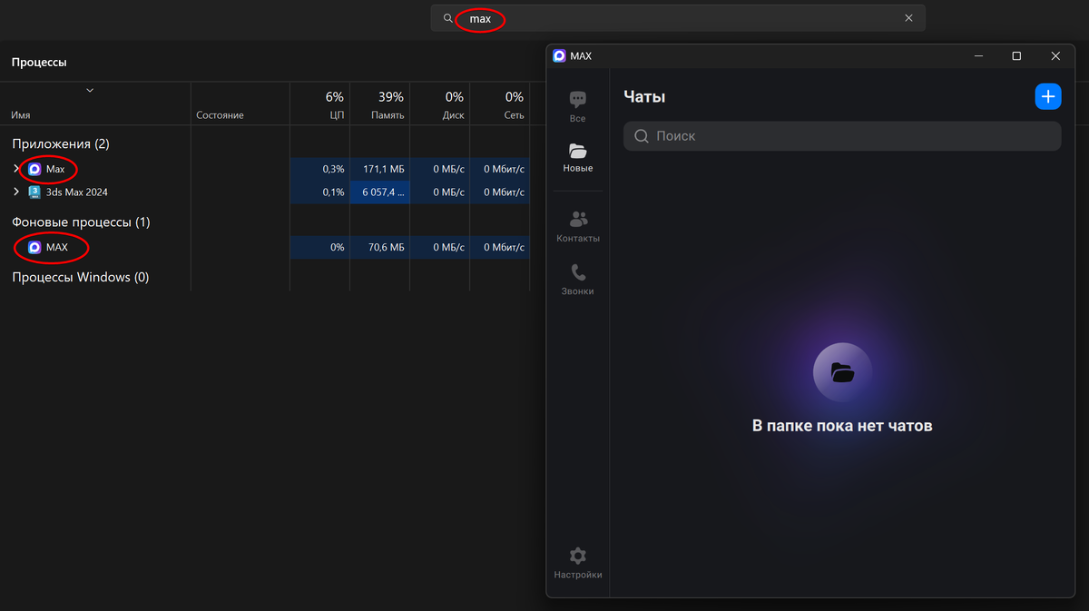Focus the Task Manager search box containing max
The width and height of the screenshot is (1089, 611).
(678, 18)
